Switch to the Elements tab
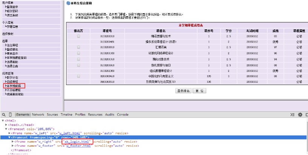The width and height of the screenshot is (308, 155). coord(23,115)
